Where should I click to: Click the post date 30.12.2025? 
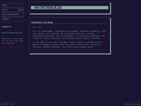tap(37, 27)
